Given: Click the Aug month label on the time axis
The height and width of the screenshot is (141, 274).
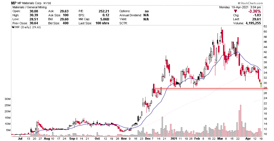Looking at the screenshot, I should [47, 139].
